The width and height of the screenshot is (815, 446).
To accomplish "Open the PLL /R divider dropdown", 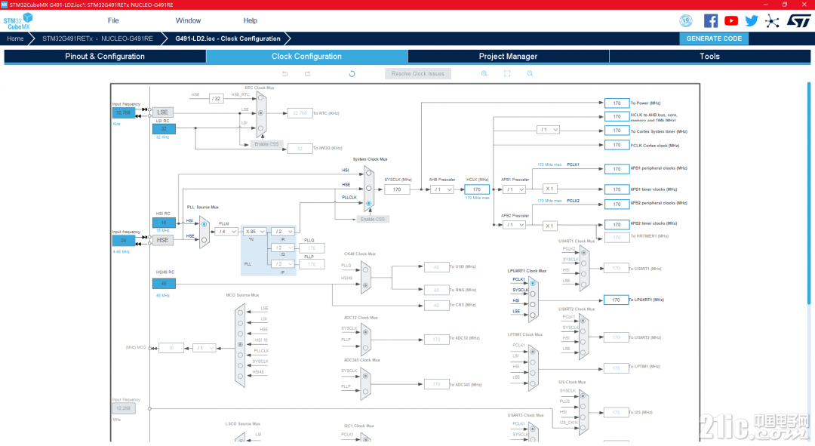I will click(283, 232).
